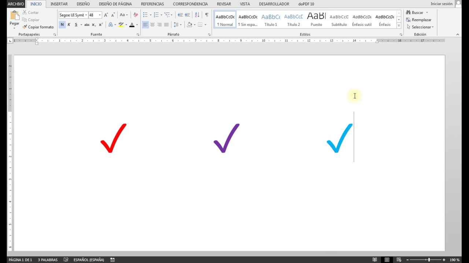Click the bullet list icon
This screenshot has height=263, width=469.
click(x=145, y=15)
